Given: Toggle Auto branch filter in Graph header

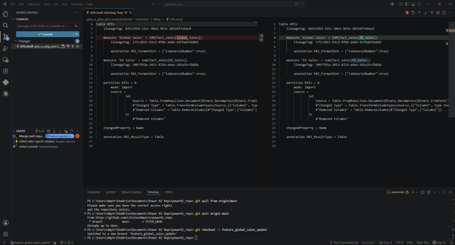Looking at the screenshot, I should (x=40, y=131).
